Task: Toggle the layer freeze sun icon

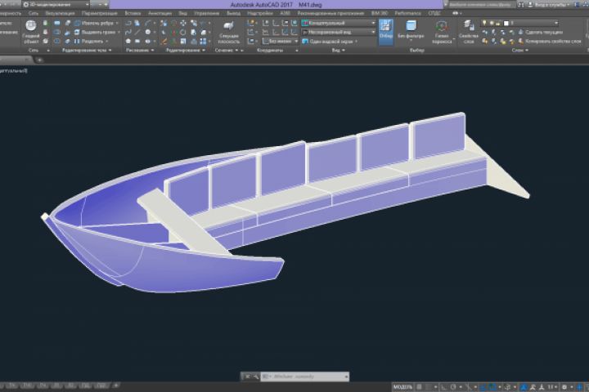Action: 492,23
